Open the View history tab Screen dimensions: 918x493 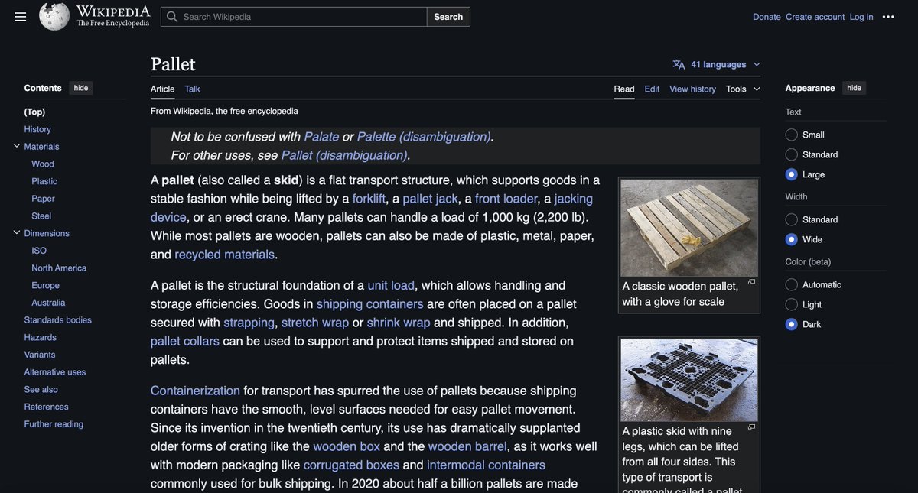tap(692, 89)
